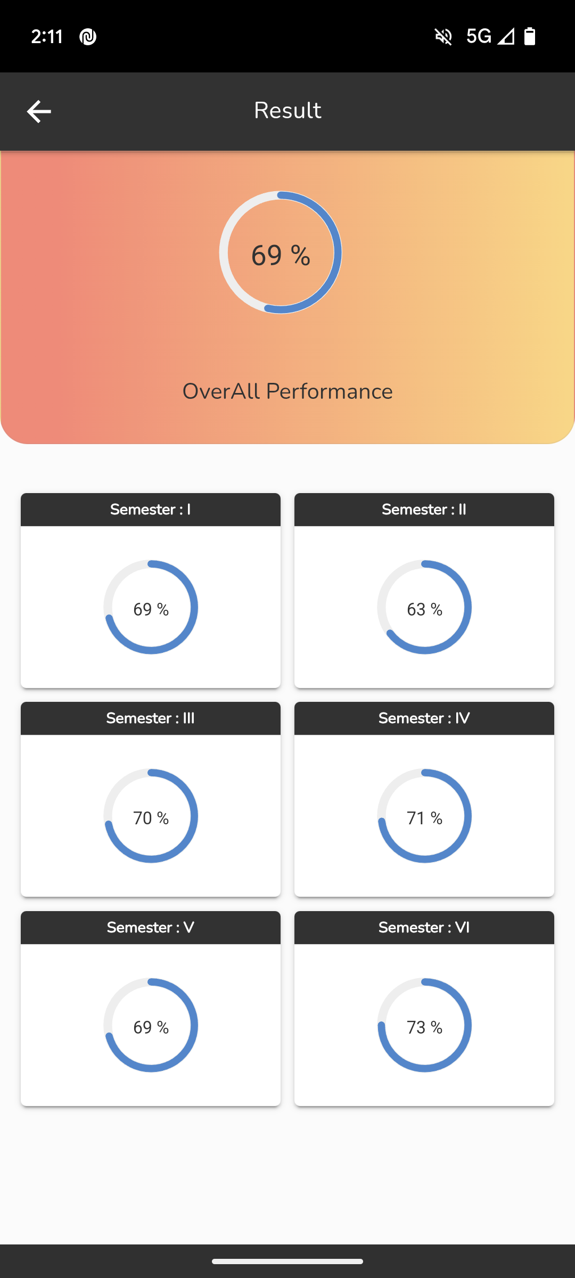
Task: Tap the back arrow icon
Action: point(39,111)
